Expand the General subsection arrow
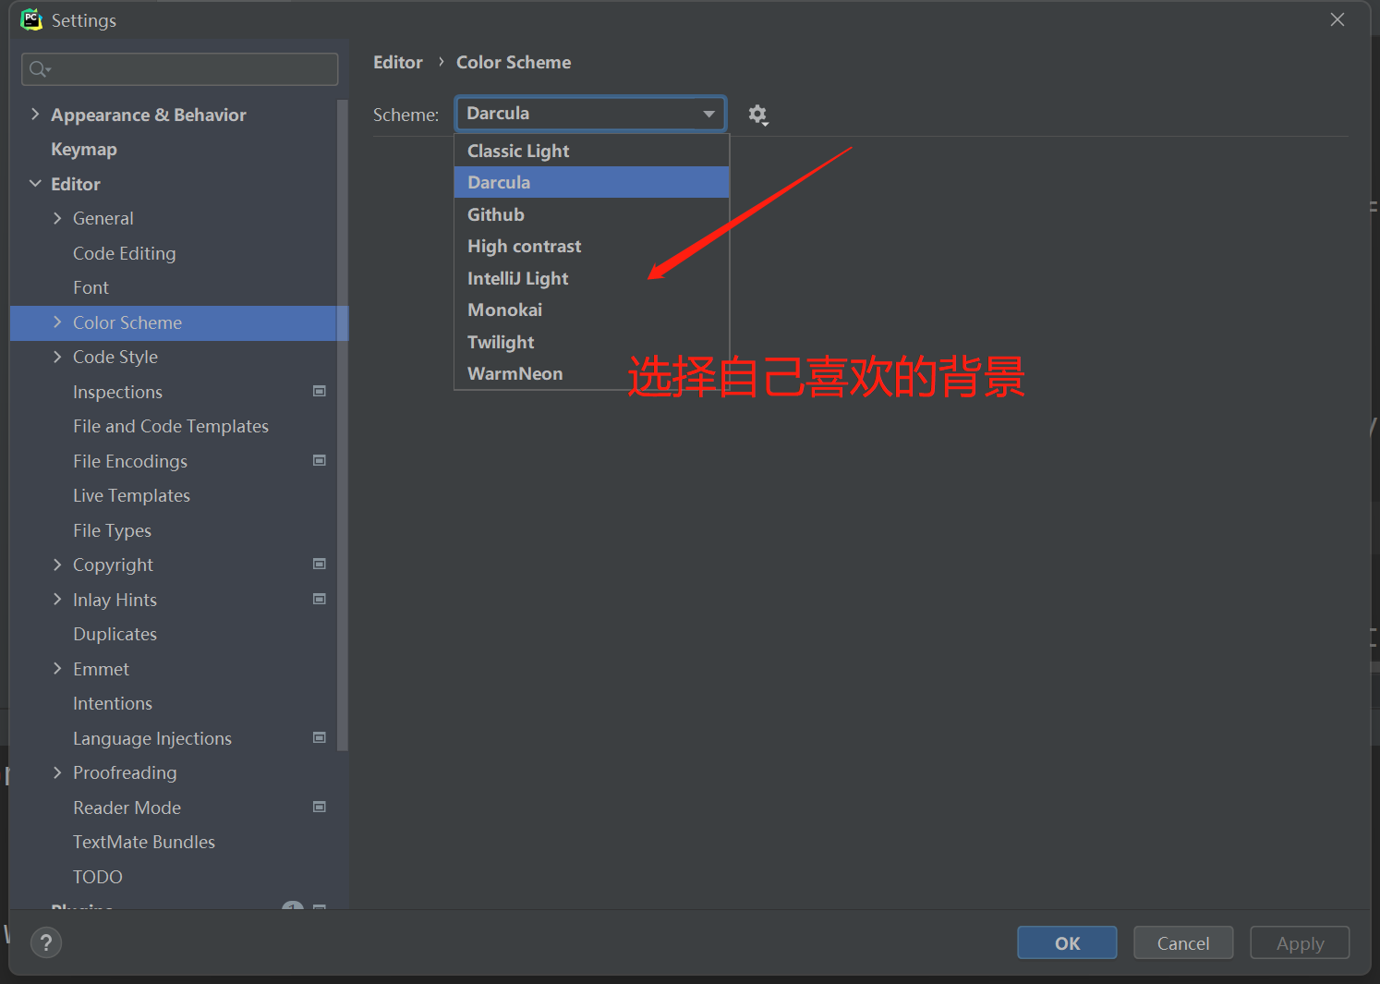This screenshot has width=1380, height=984. [x=57, y=218]
